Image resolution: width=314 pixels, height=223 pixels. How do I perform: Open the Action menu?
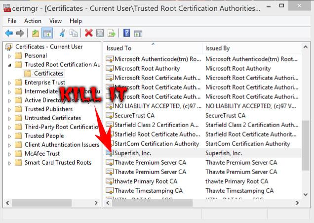(33, 21)
